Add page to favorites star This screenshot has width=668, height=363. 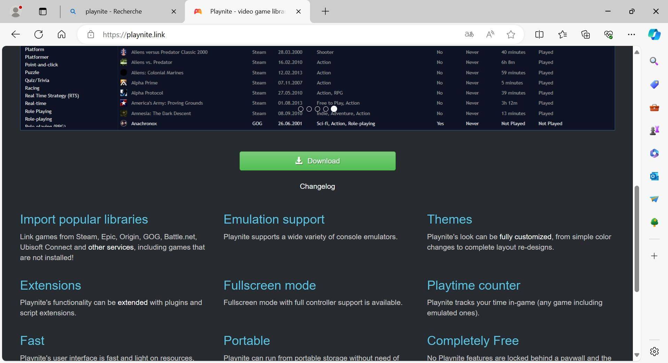[x=511, y=34]
